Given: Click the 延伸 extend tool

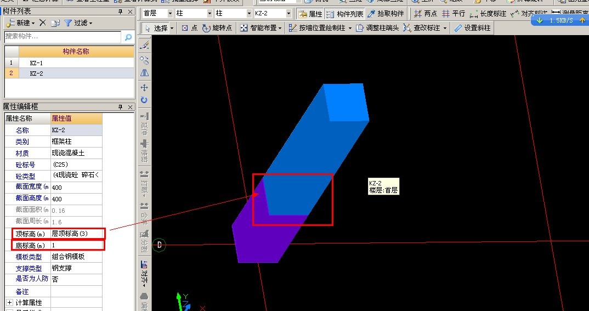Looking at the screenshot, I should pos(145,123).
